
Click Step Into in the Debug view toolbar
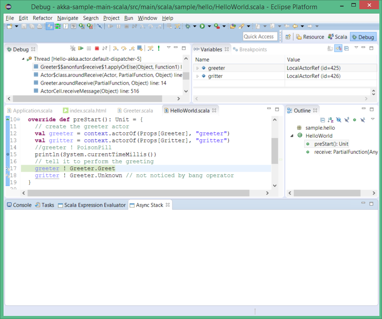click(116, 49)
